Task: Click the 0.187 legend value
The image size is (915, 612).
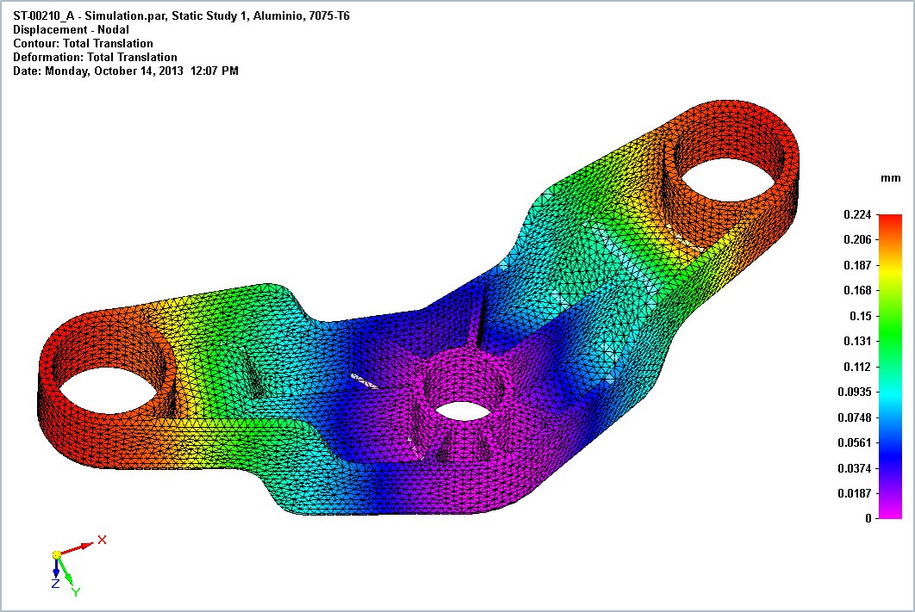Action: click(857, 265)
